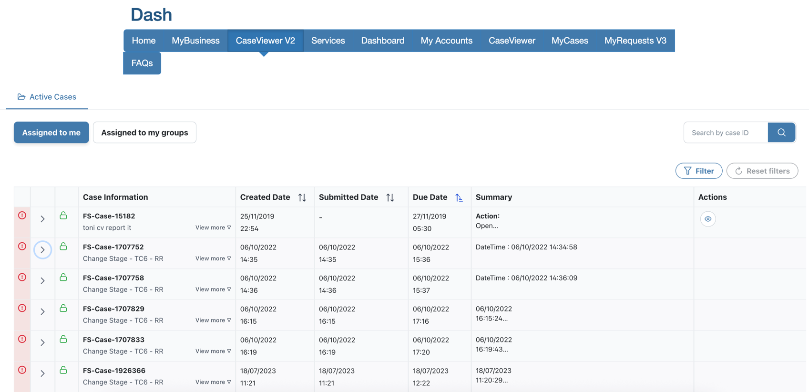Click alert icon for FS-Case-1707829
Image resolution: width=809 pixels, height=392 pixels.
pyautogui.click(x=22, y=308)
